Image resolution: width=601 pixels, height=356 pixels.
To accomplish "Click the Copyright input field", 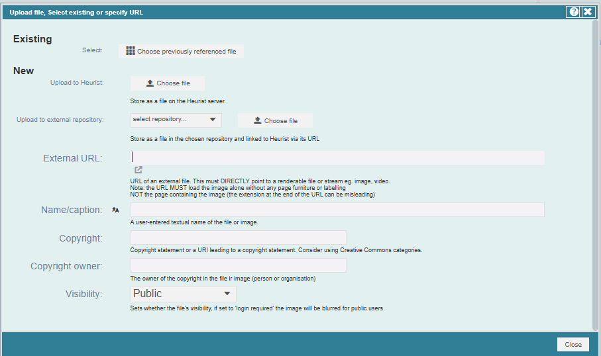I will 239,238.
